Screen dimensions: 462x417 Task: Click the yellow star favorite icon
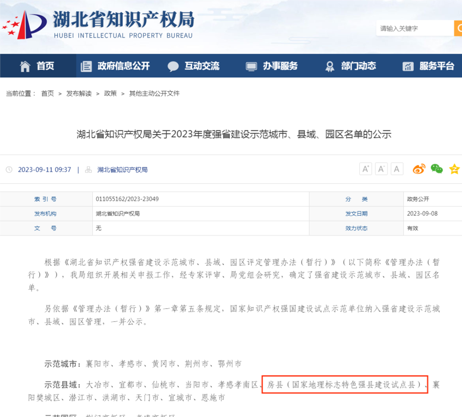coord(454,169)
